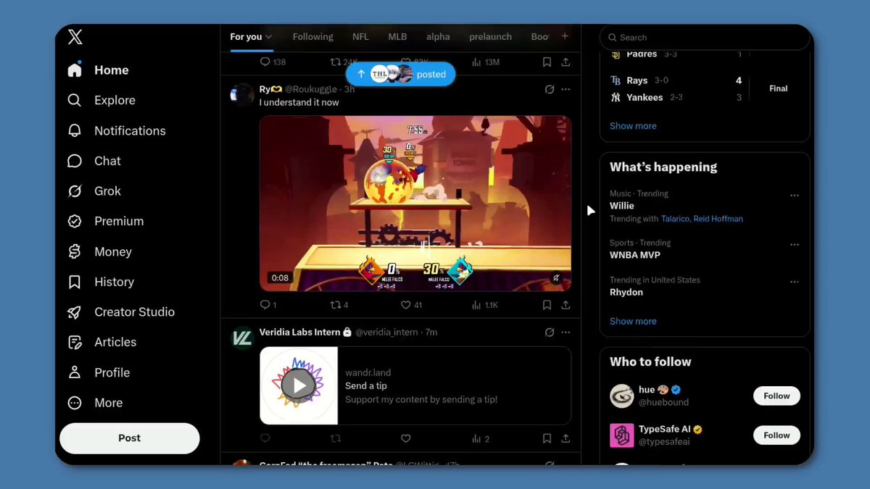This screenshot has height=489, width=870.
Task: Share the top post with 13M views
Action: click(x=565, y=62)
